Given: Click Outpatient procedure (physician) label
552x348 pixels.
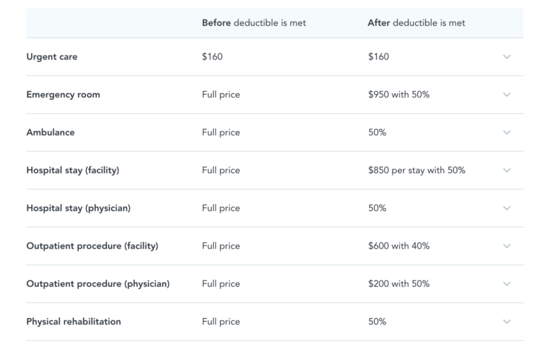Looking at the screenshot, I should click(x=98, y=284).
